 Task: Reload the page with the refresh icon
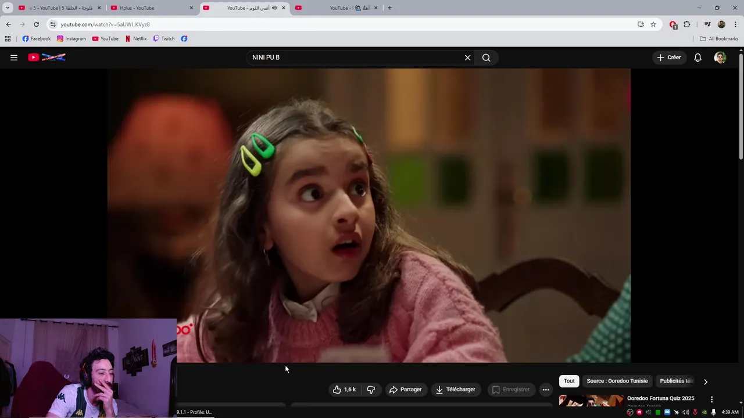coord(36,24)
